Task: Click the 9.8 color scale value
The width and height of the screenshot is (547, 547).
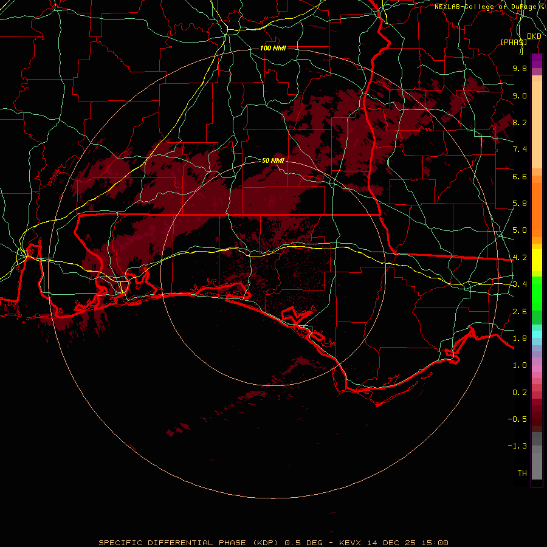Action: click(520, 68)
